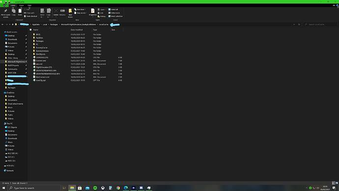Open Google Chrome from taskbar
The image size is (339, 191).
click(x=118, y=188)
